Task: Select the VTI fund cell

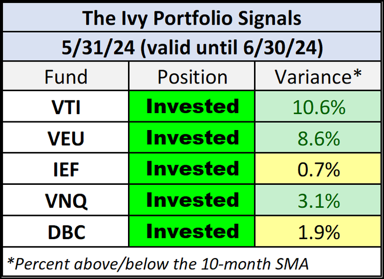Action: point(66,107)
